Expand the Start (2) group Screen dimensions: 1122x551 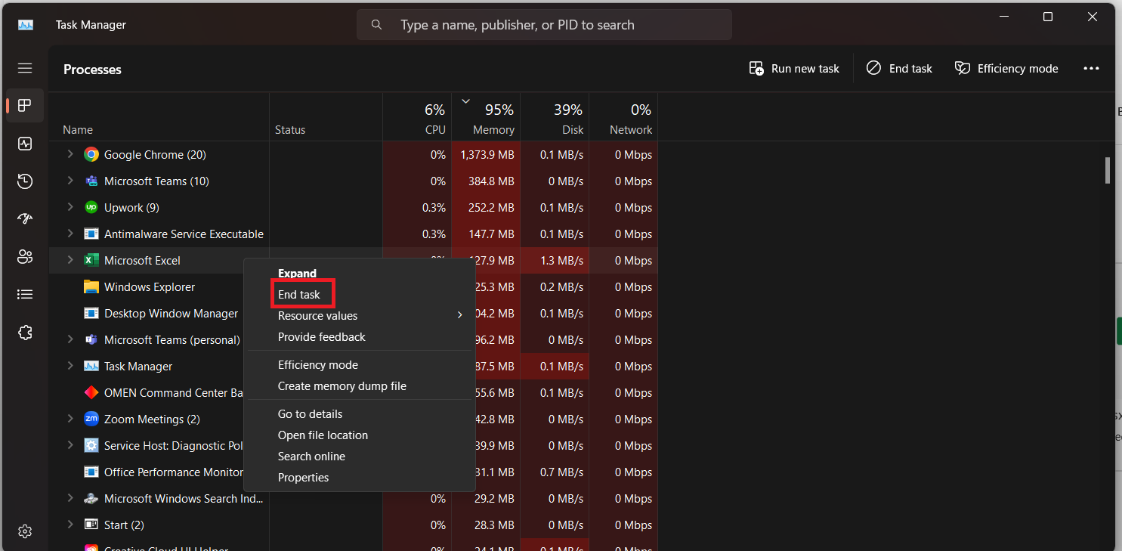(x=70, y=525)
